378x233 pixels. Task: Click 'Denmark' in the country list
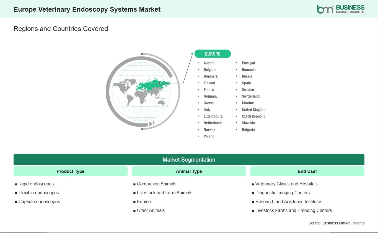211,76
